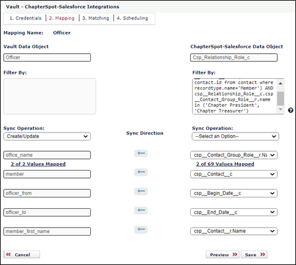This screenshot has width=296, height=265.
Task: Expand the csp__Begin_Date__c dropdown
Action: (234, 193)
